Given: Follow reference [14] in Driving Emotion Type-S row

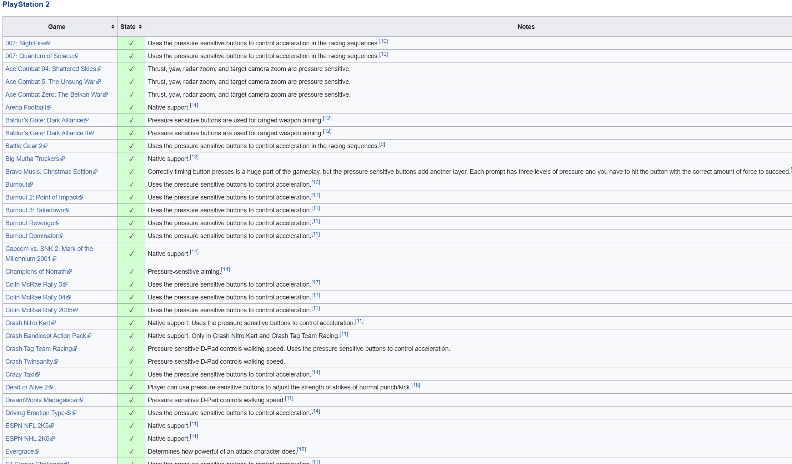Looking at the screenshot, I should 316,411.
